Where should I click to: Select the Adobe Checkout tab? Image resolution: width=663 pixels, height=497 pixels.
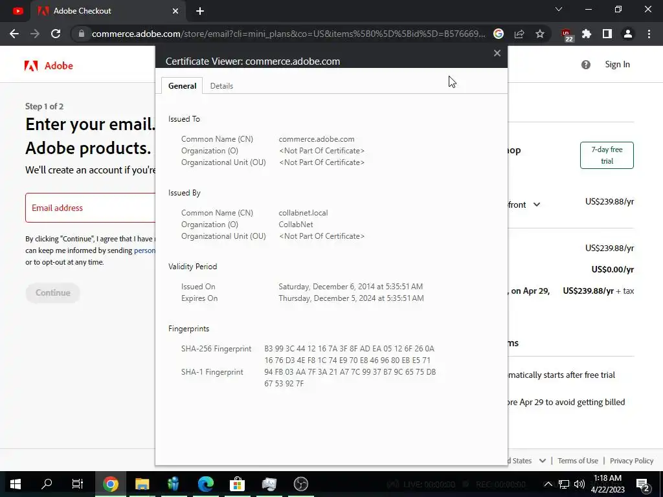pyautogui.click(x=108, y=11)
